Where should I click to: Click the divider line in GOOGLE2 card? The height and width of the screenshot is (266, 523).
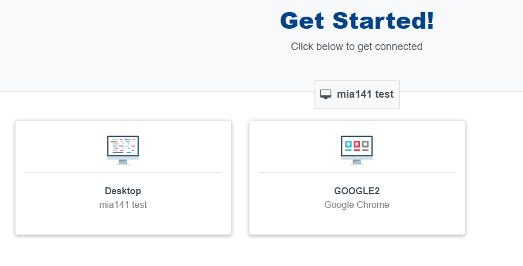(x=357, y=172)
